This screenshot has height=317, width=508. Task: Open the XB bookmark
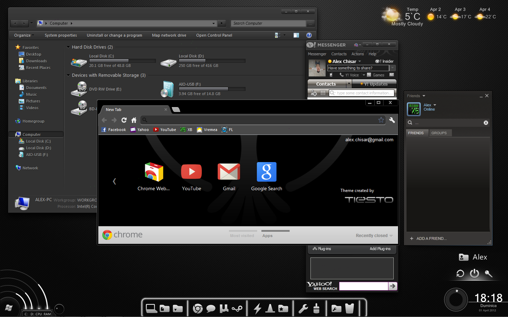[186, 130]
